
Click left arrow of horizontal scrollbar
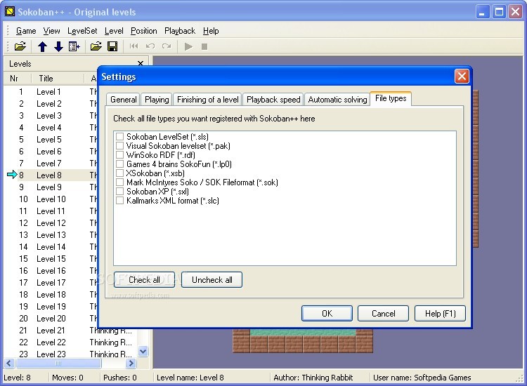click(x=9, y=363)
